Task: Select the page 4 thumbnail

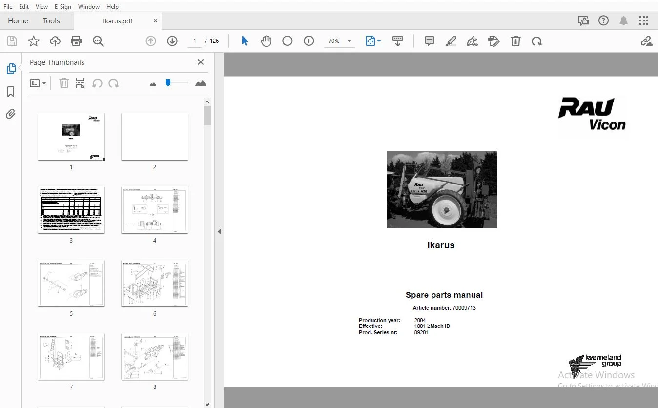Action: (x=155, y=210)
